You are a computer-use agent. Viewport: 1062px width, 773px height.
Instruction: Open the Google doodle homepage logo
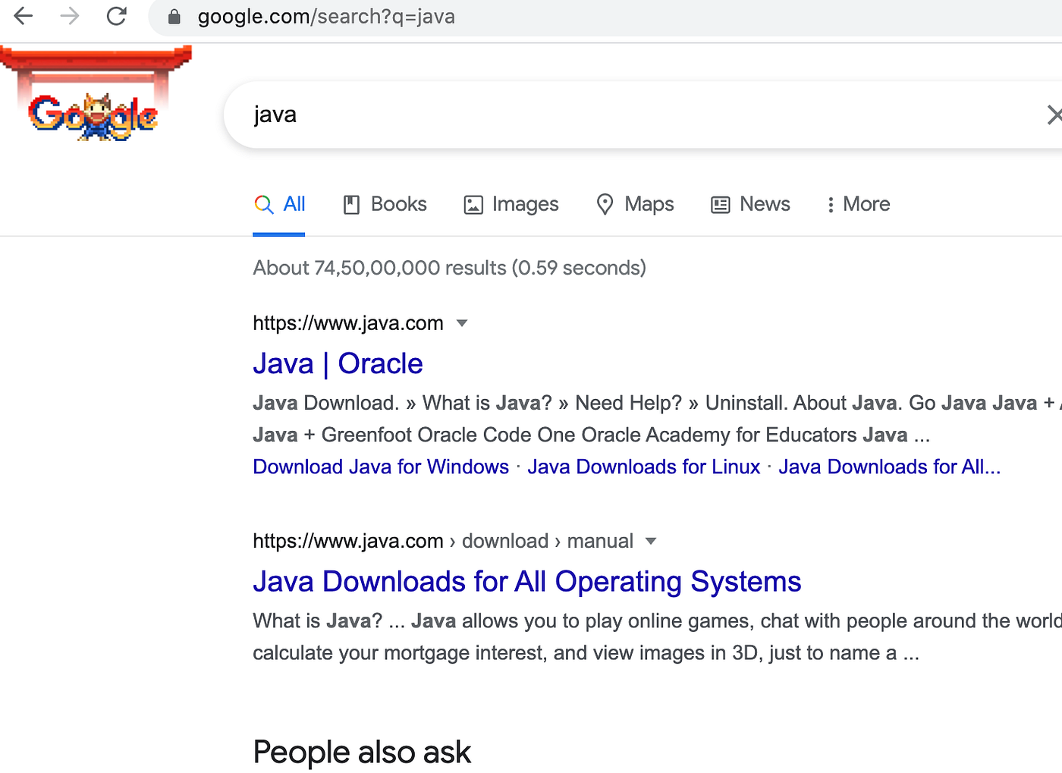(x=93, y=114)
